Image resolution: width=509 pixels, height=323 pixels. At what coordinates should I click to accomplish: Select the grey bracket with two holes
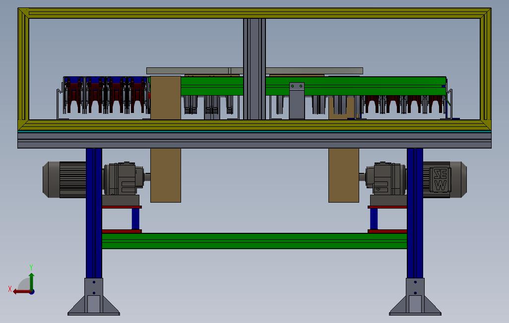[297, 101]
